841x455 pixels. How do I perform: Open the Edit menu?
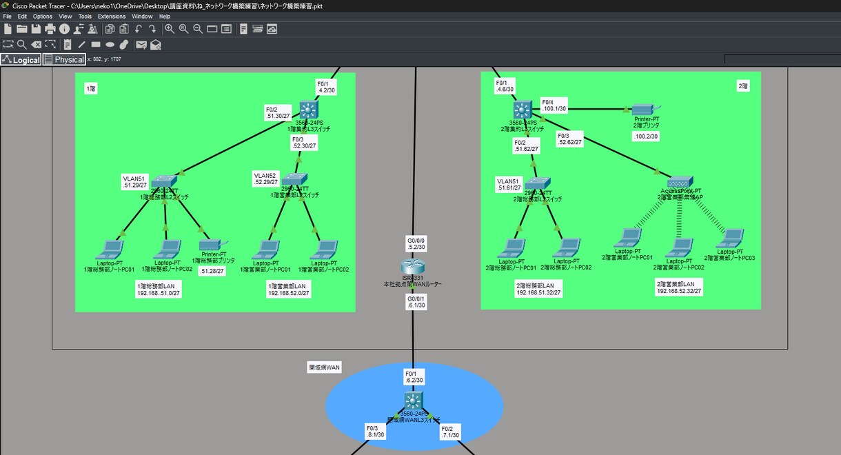click(x=22, y=16)
